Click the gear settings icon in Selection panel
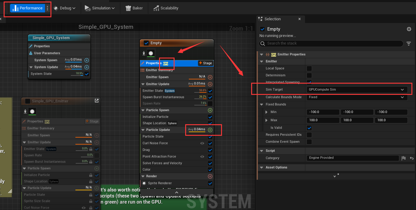416x210 pixels. [x=409, y=29]
